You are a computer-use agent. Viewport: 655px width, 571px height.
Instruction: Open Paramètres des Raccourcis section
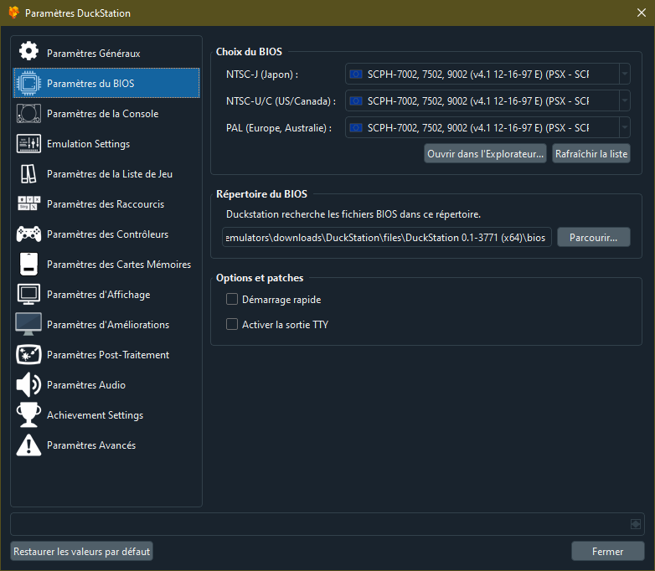pos(106,204)
